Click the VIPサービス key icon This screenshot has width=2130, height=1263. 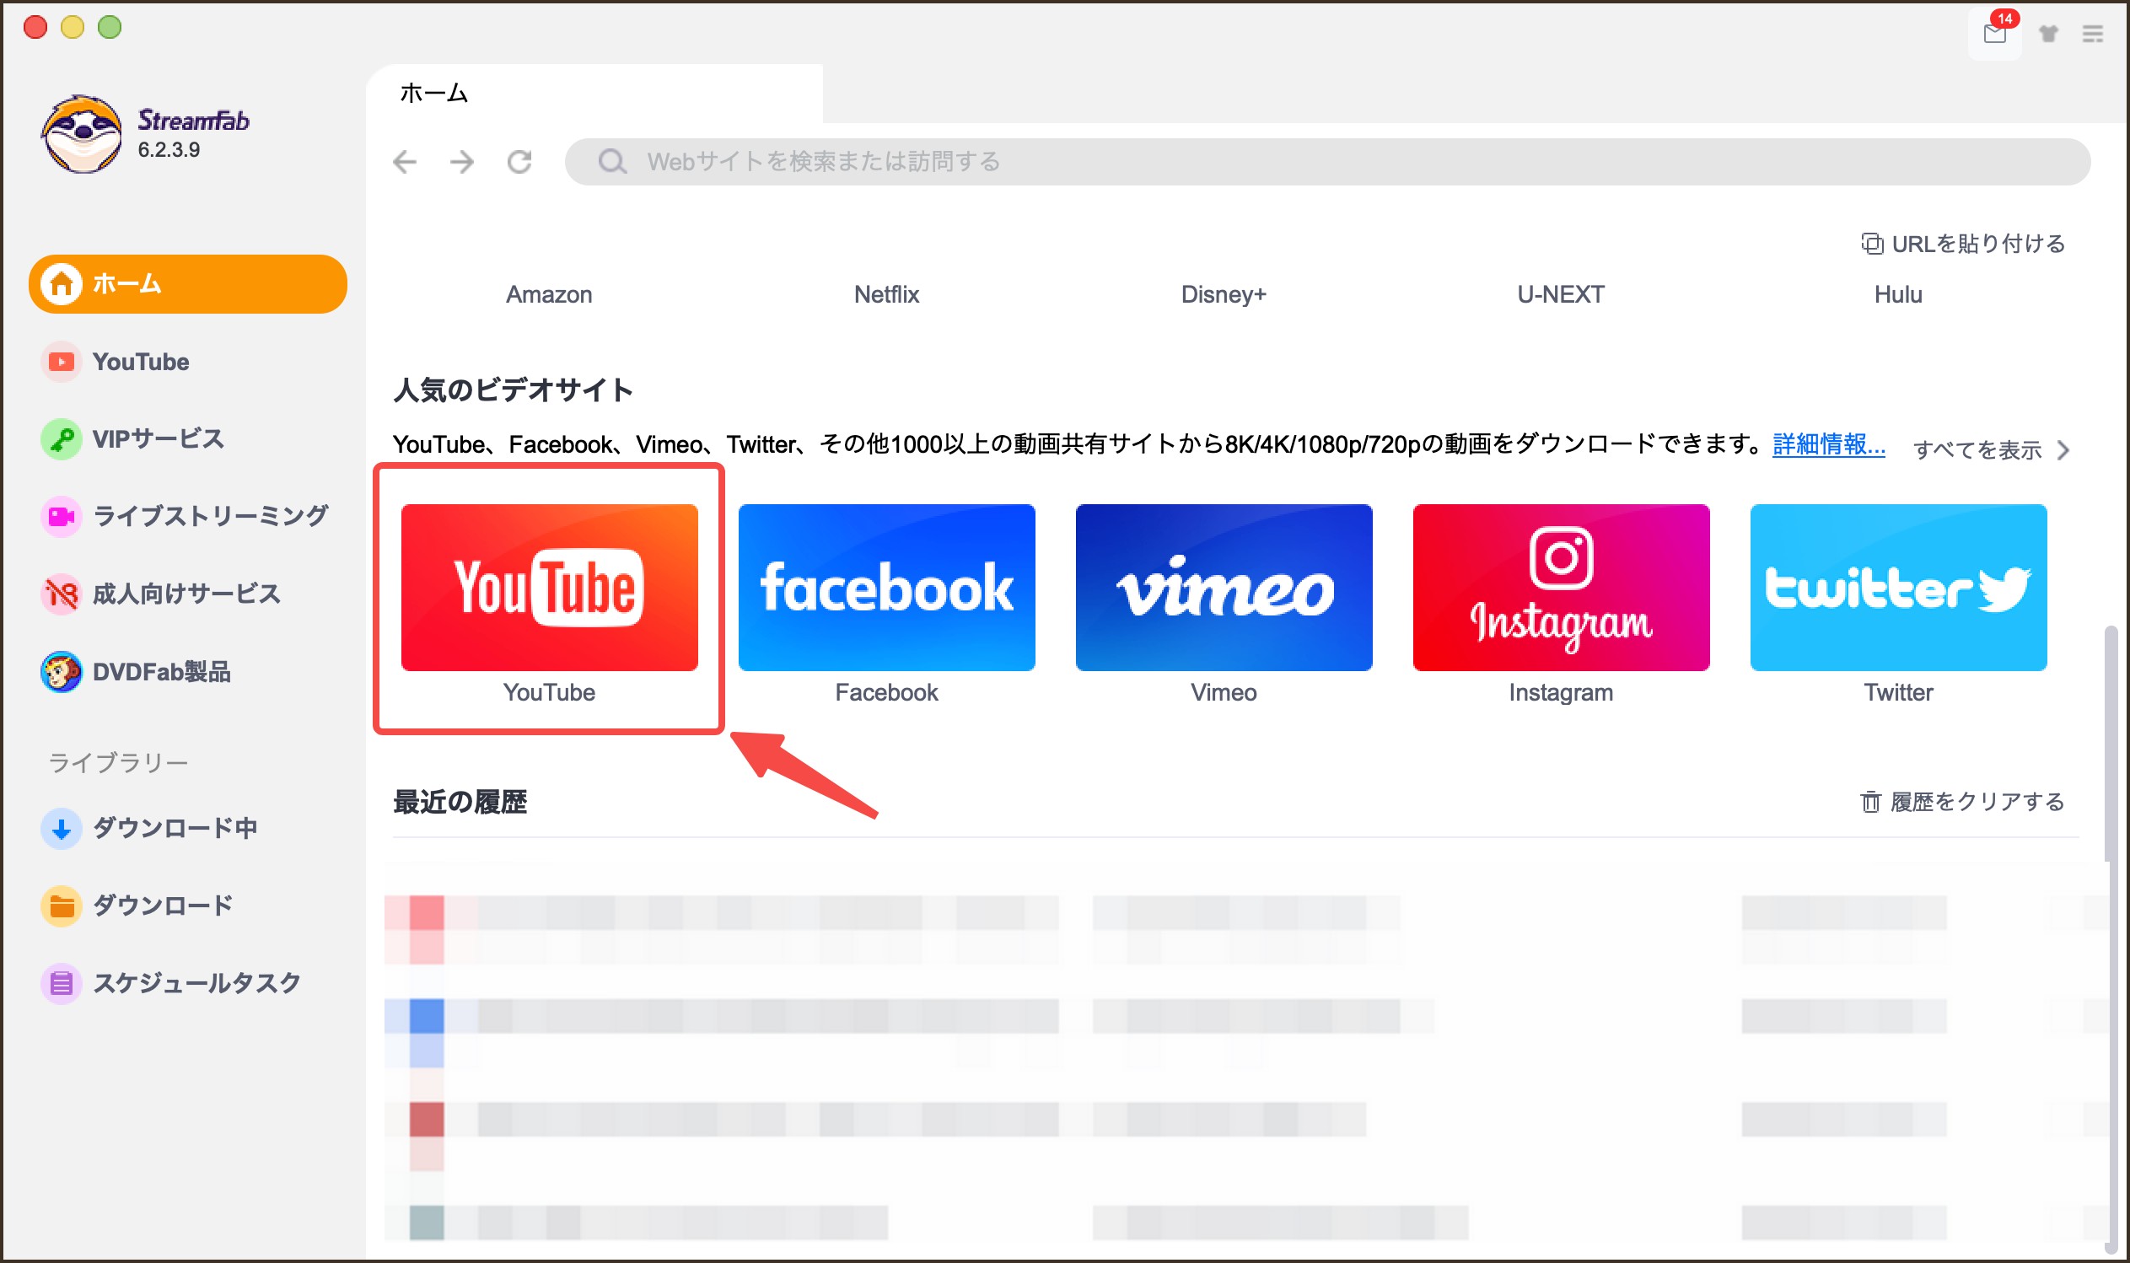62,439
